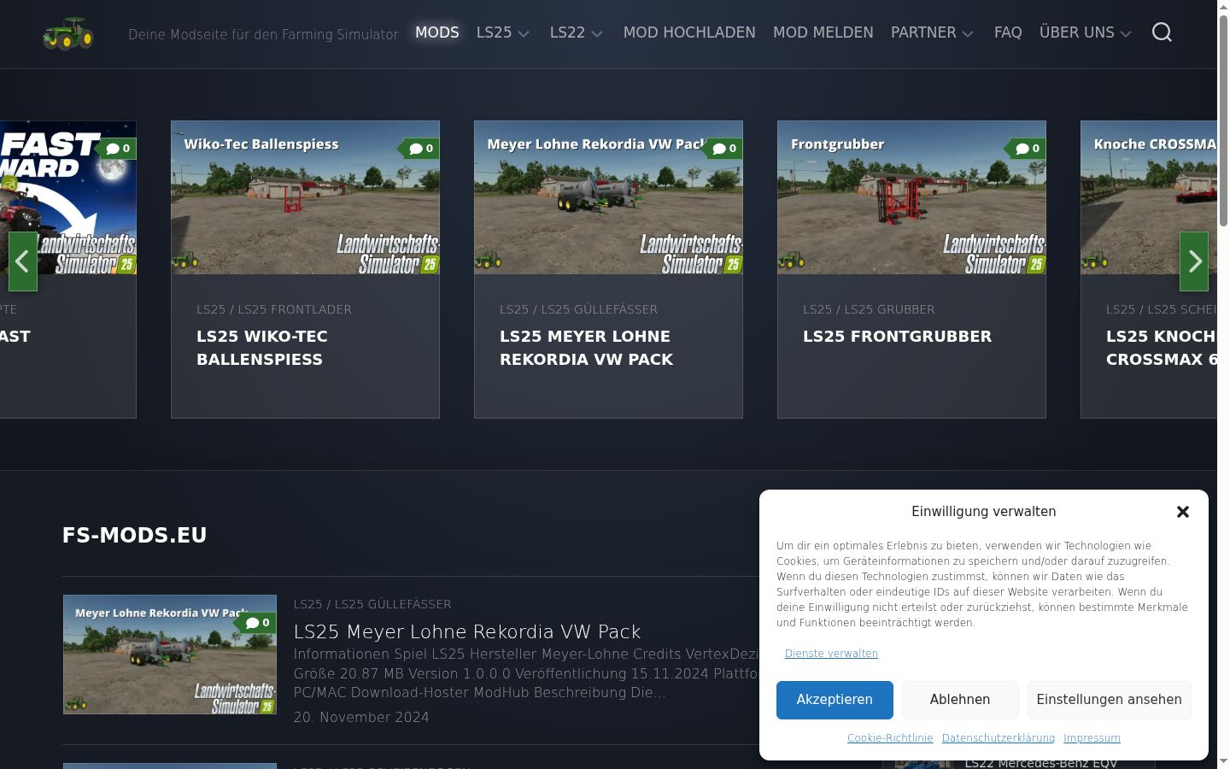Go to previous carousel slide
This screenshot has height=769, width=1230.
tap(23, 261)
